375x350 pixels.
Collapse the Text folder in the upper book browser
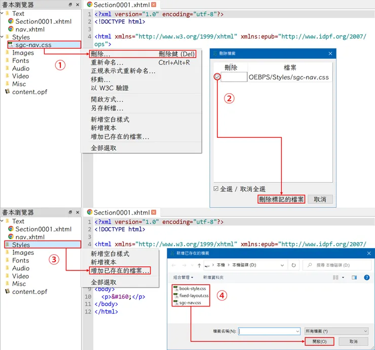(x=2, y=13)
